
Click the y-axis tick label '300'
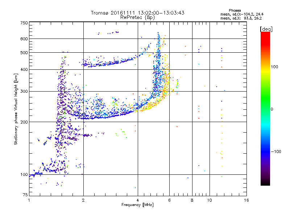[x=24, y=92]
